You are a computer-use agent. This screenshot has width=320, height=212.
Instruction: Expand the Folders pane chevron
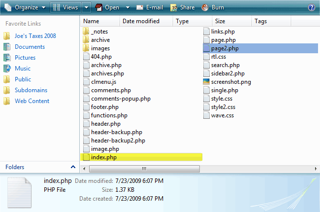(x=73, y=167)
